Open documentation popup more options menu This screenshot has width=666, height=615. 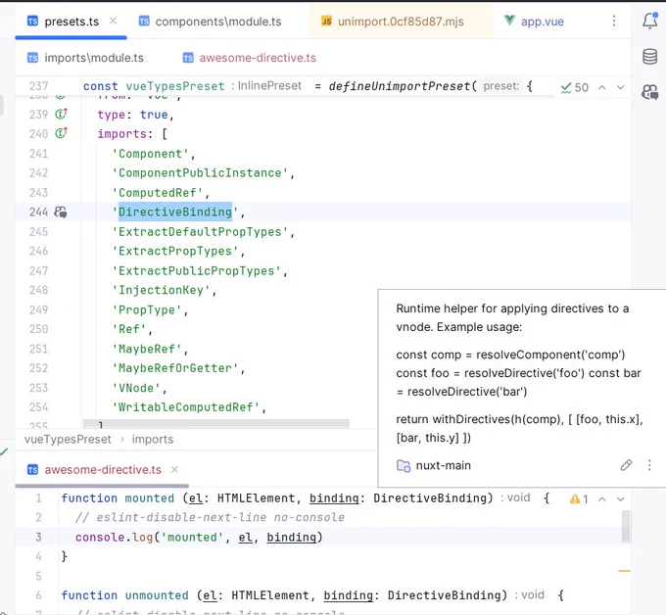click(x=649, y=465)
